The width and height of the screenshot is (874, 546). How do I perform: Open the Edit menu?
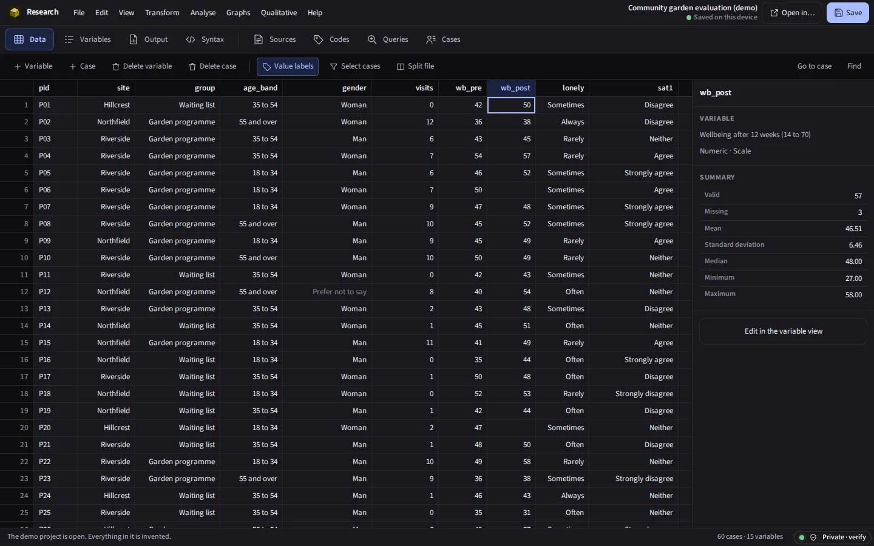(x=102, y=13)
